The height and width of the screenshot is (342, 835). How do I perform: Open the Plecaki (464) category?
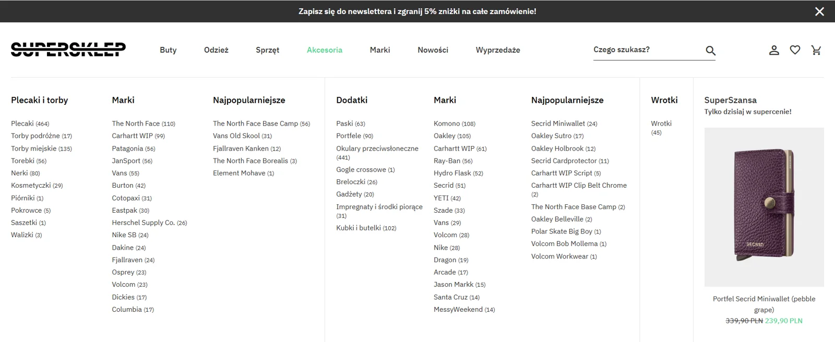pos(30,124)
